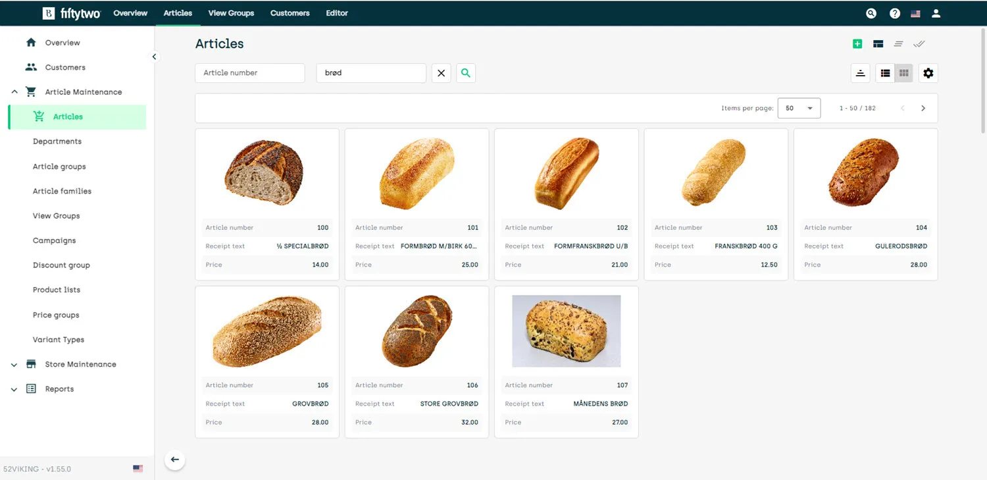Open the View Groups top tab
Image resolution: width=987 pixels, height=480 pixels.
tap(231, 13)
